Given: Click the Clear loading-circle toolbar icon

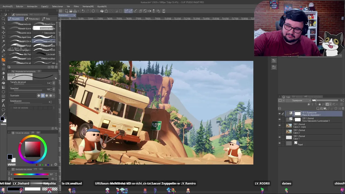Looking at the screenshot, I should 93,11.
